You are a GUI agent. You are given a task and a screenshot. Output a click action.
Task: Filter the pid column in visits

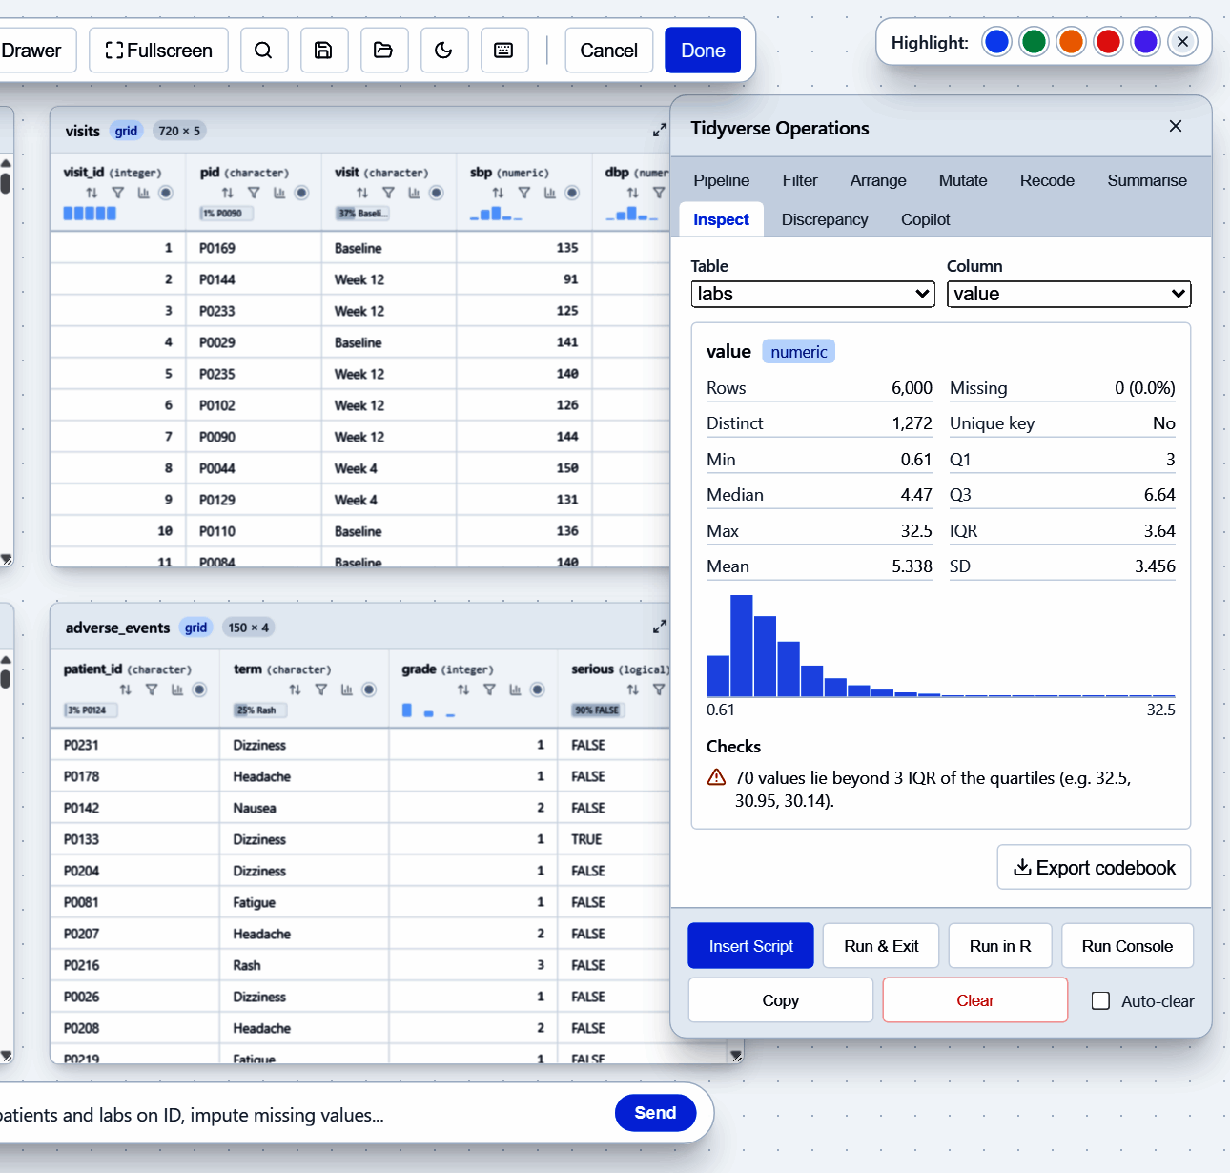(x=254, y=193)
